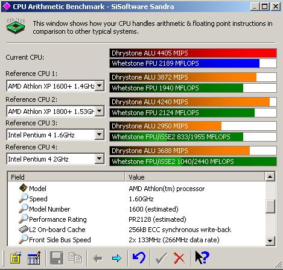Click the Field column header
Screen dimensions: 283x270
point(66,177)
